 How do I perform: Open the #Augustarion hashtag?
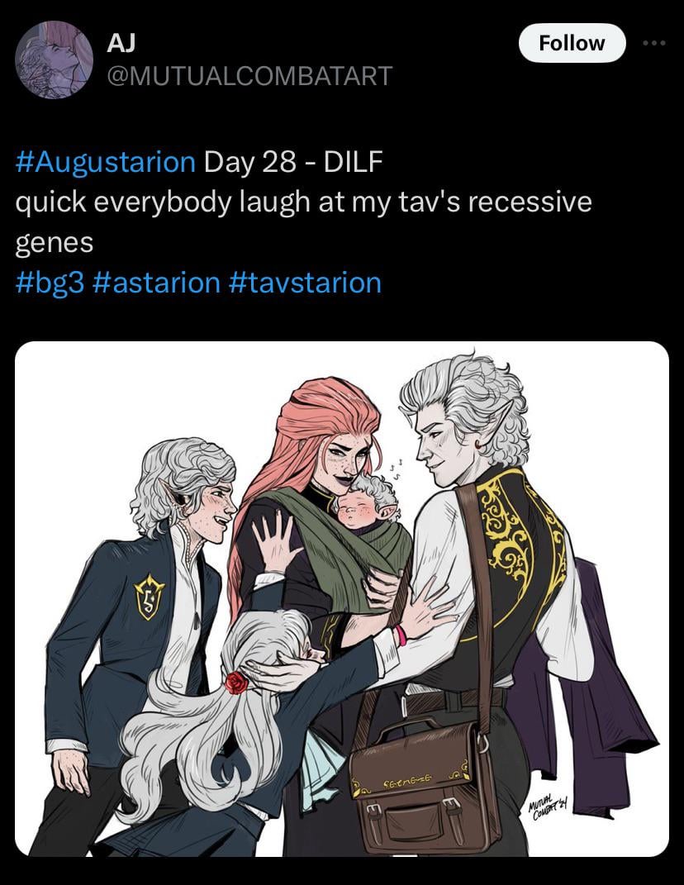tap(106, 162)
